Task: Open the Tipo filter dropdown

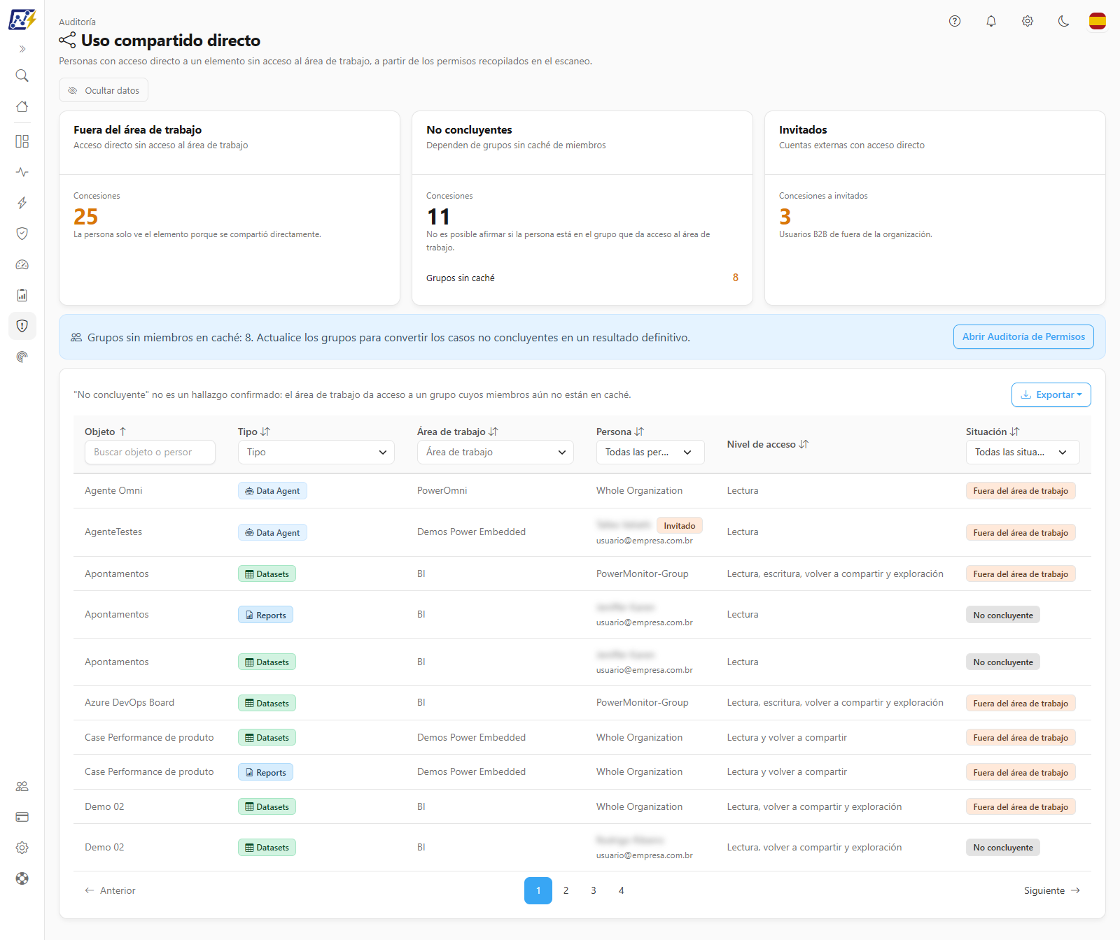Action: click(x=316, y=452)
